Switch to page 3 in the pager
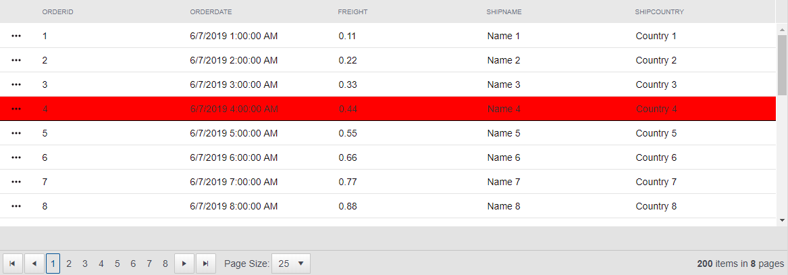Viewport: 788px width, 275px height. (85, 264)
